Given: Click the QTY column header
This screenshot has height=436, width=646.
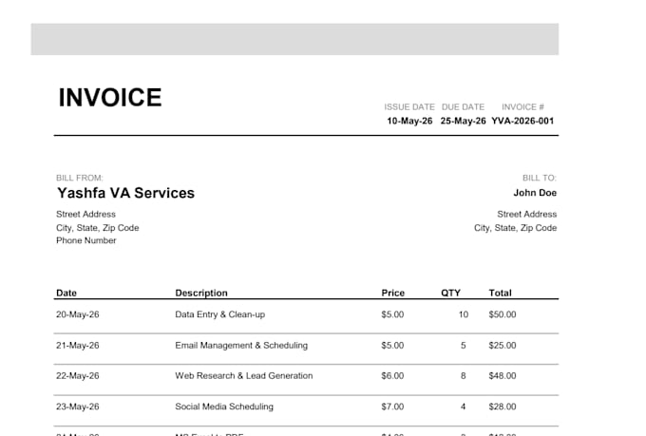Looking at the screenshot, I should [x=450, y=293].
